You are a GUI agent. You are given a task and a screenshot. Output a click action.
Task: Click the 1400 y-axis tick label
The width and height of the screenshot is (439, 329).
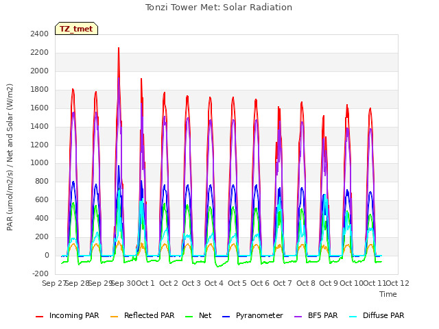point(40,126)
